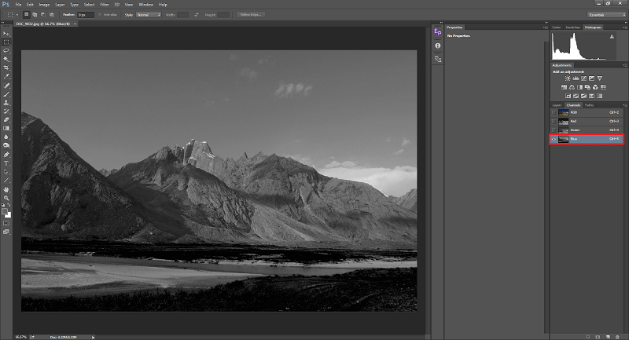The height and width of the screenshot is (340, 629).
Task: Hide the Blue channel eye icon
Action: pos(554,139)
